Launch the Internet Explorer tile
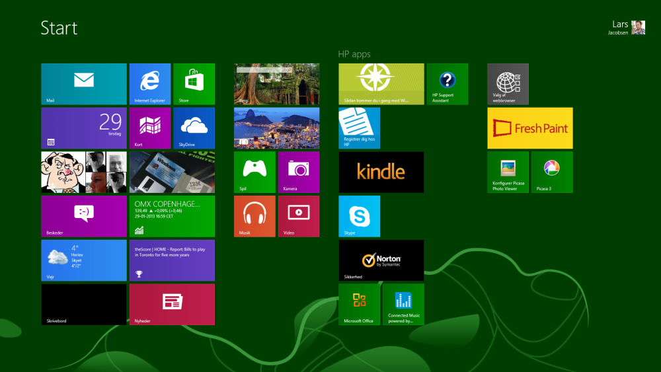661x372 pixels. point(150,84)
